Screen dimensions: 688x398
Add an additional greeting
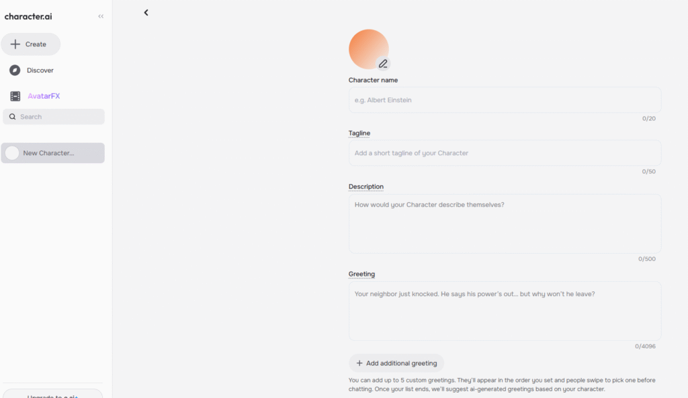(x=396, y=363)
